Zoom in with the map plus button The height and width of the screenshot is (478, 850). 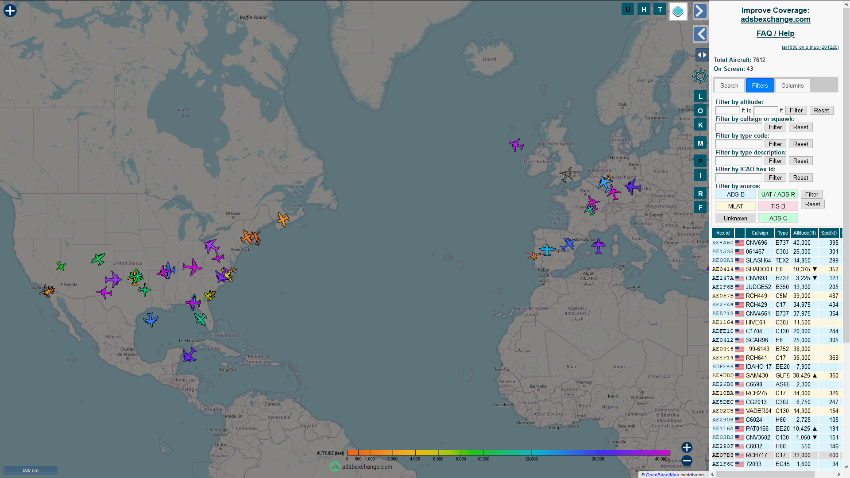pyautogui.click(x=687, y=447)
